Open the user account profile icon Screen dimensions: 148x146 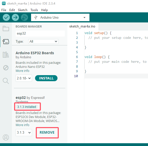[x=6, y=137]
